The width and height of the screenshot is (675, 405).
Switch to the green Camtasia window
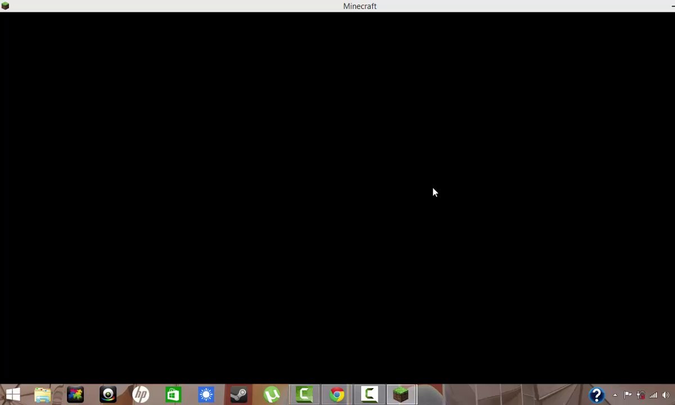pos(304,394)
